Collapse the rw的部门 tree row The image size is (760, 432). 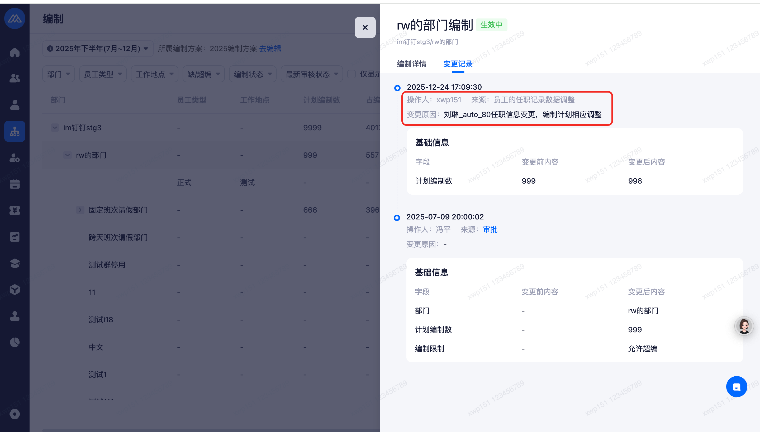[68, 155]
